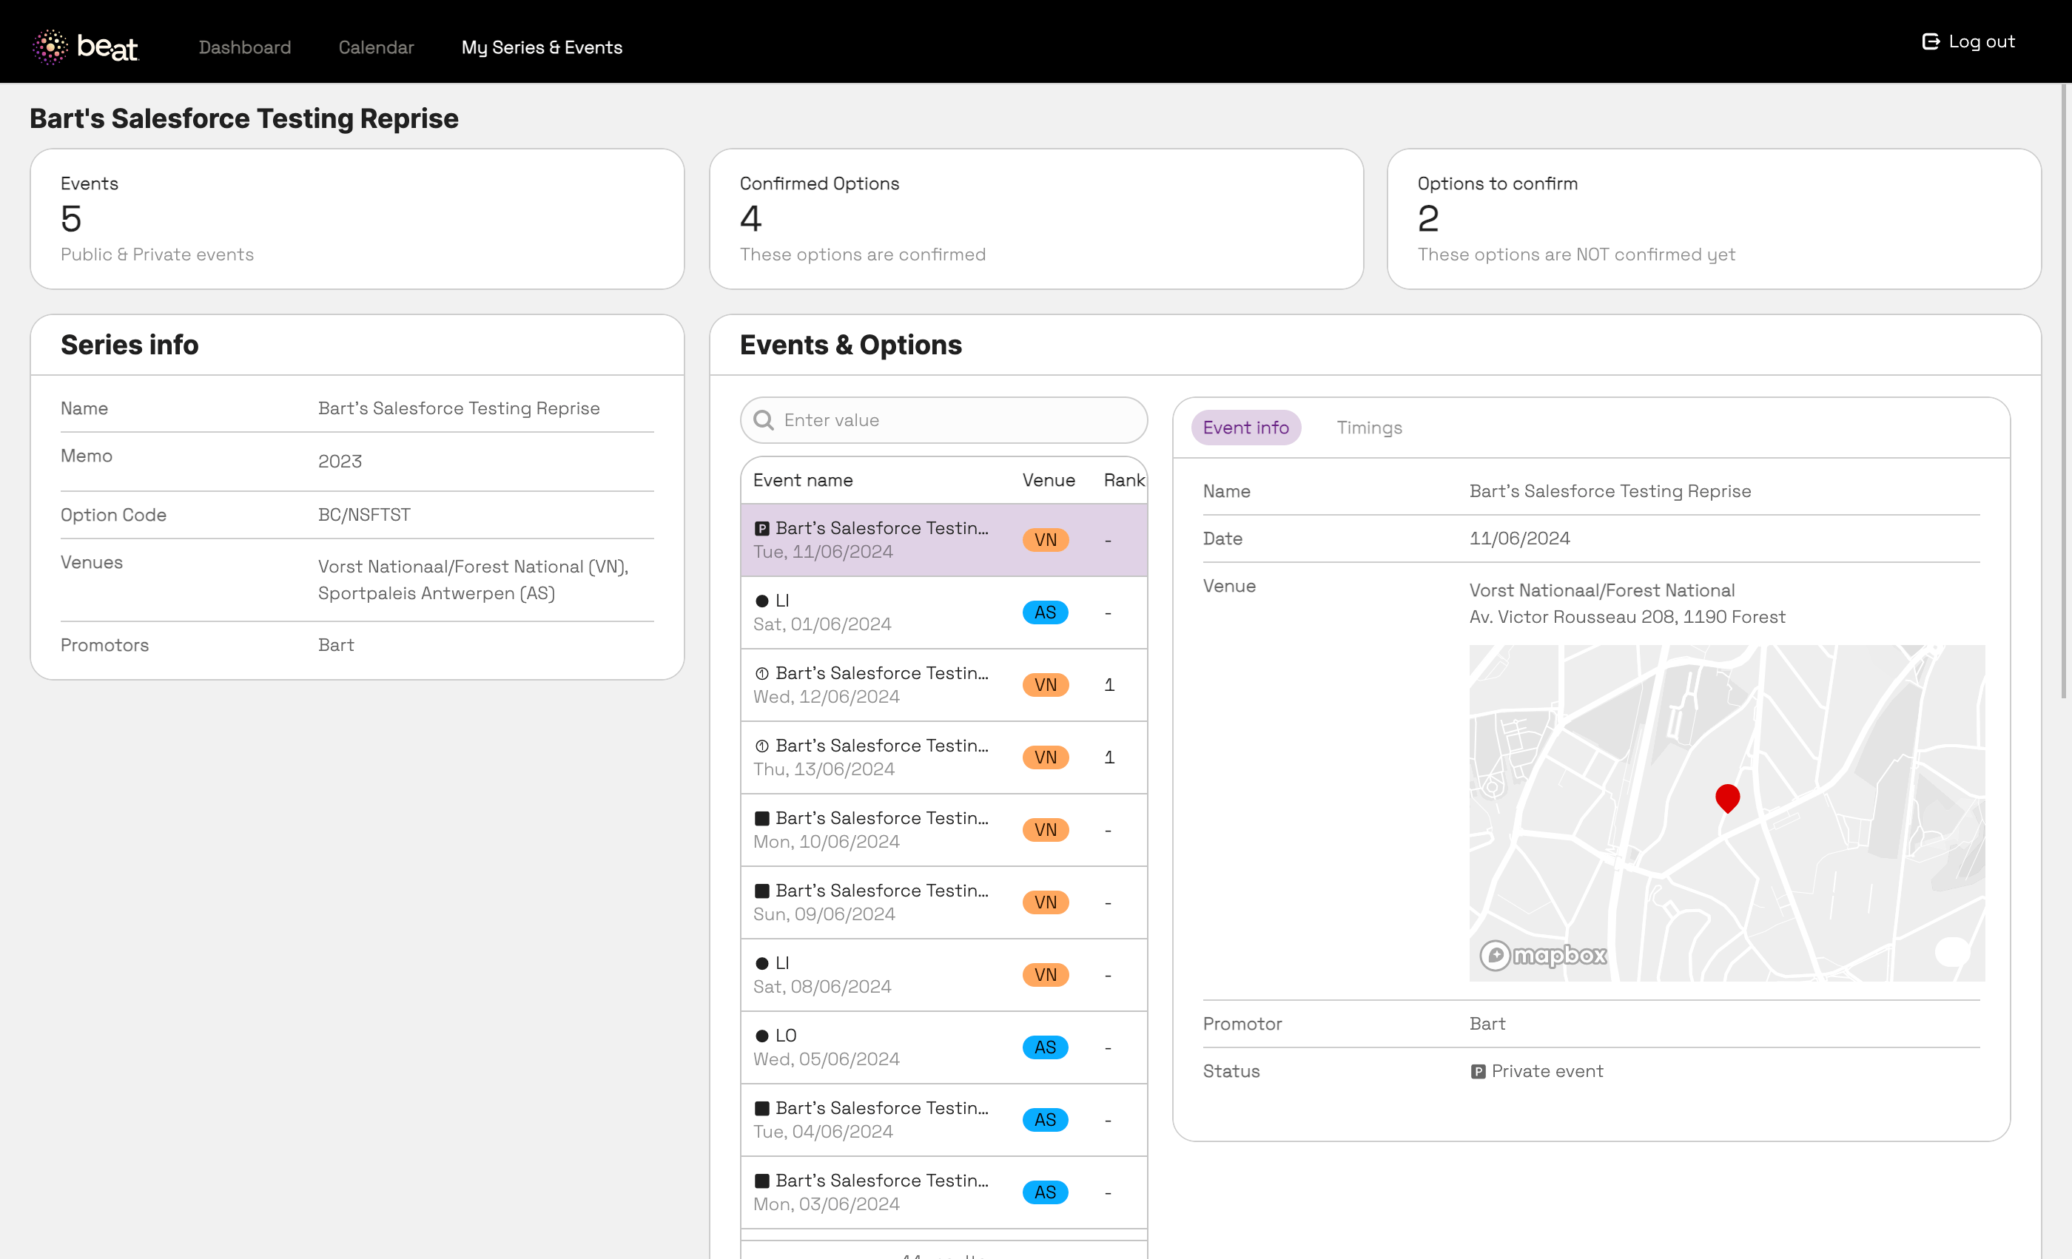Sort by Event name column header
This screenshot has width=2072, height=1259.
pos(803,480)
